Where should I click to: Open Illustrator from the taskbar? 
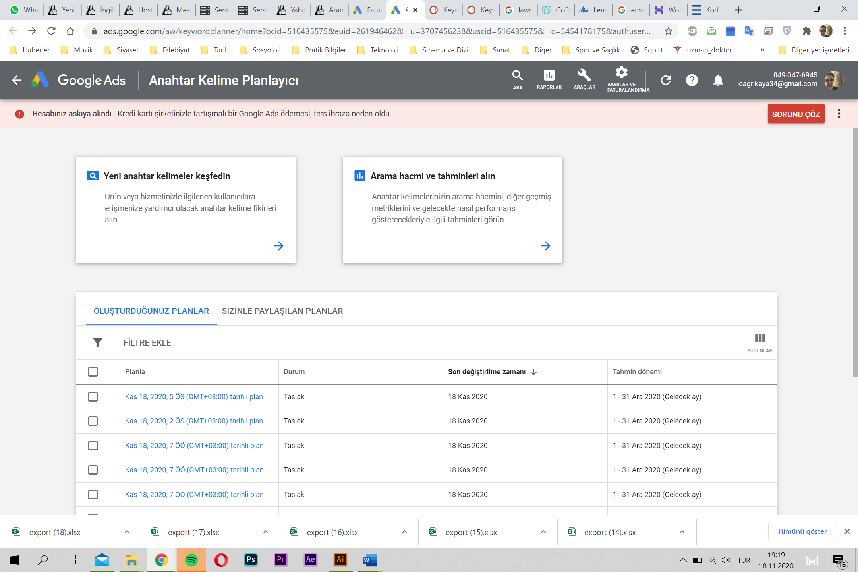pos(340,560)
